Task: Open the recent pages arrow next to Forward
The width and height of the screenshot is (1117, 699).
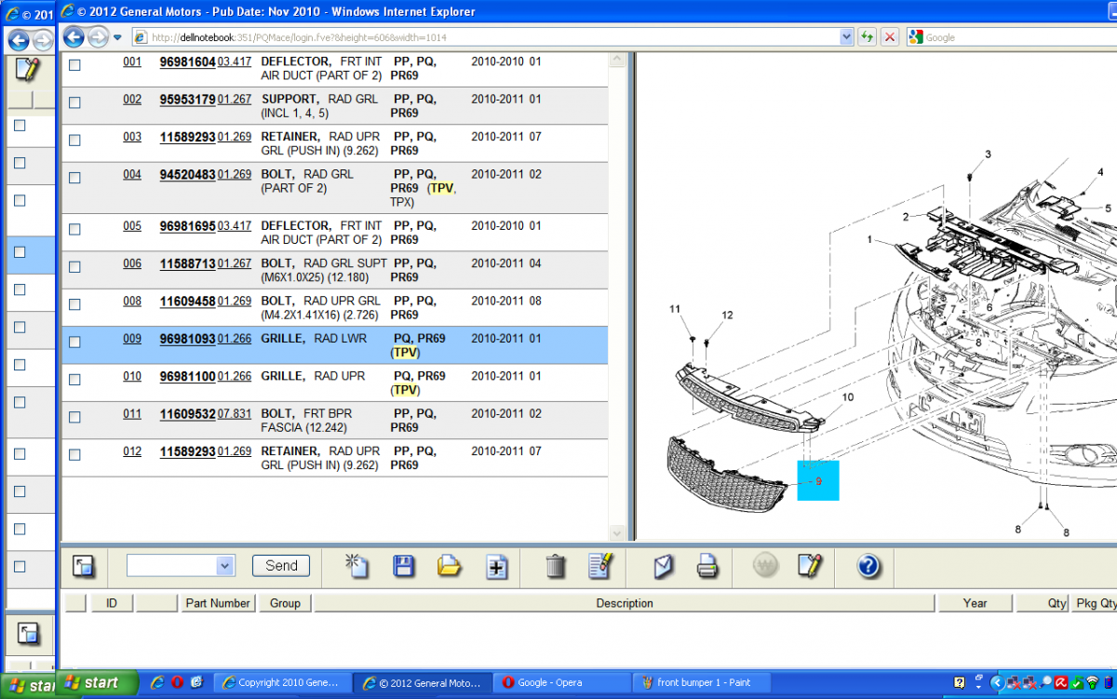Action: coord(117,37)
